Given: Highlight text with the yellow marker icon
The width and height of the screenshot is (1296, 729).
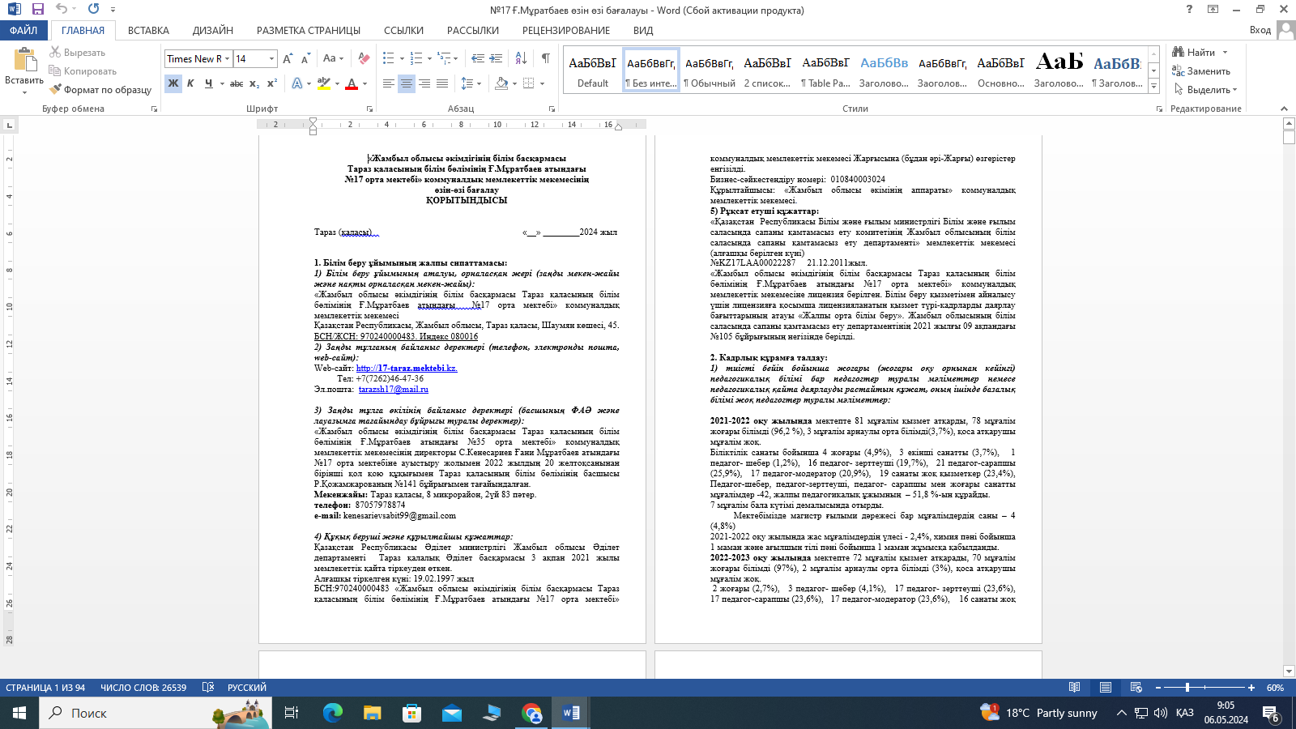Looking at the screenshot, I should (x=324, y=83).
